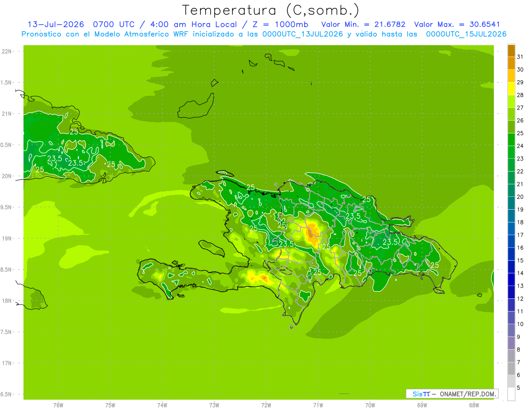Click the "75W" longitude axis label
Image resolution: width=532 pixels, height=411 pixels.
[x=110, y=405]
